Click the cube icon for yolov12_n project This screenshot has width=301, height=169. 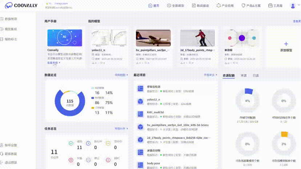point(140,101)
